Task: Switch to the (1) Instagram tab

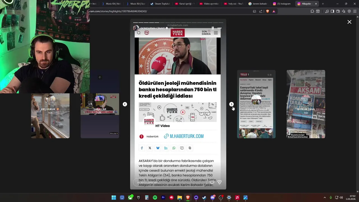Action: 282,4
